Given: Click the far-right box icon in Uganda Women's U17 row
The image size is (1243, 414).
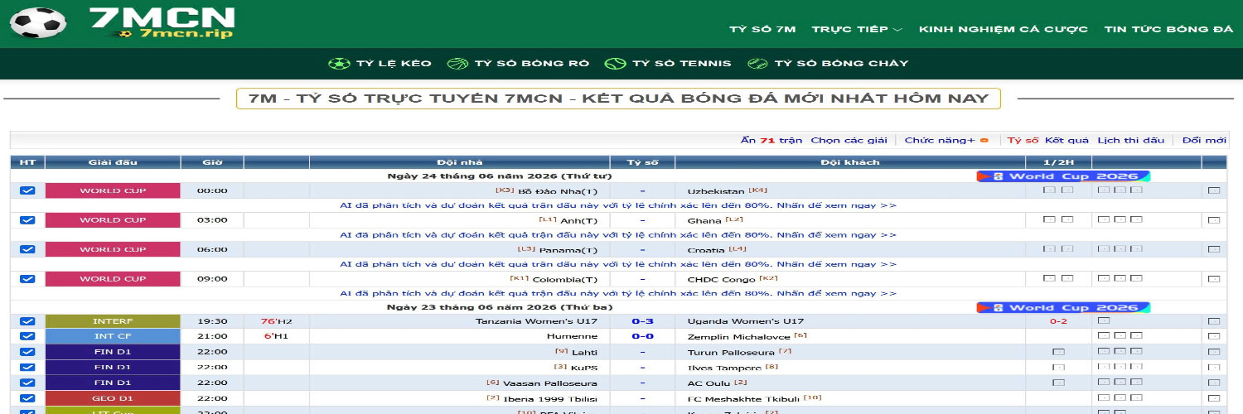Looking at the screenshot, I should 1214,321.
